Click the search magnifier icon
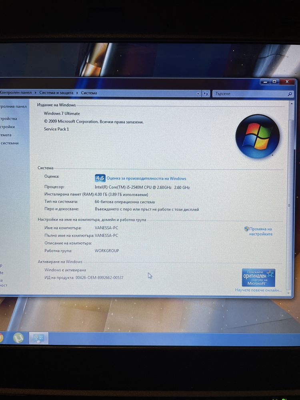Screen dimensions: 300x400 click(290, 94)
